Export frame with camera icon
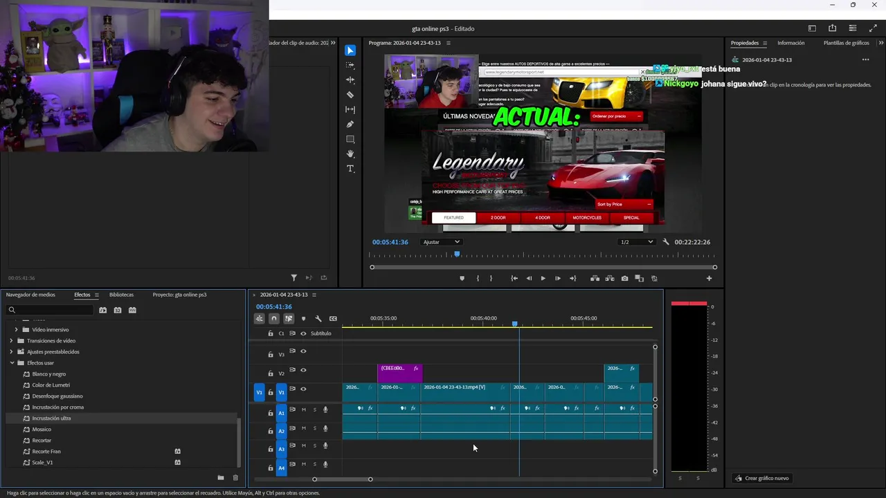The image size is (886, 498). [x=624, y=279]
